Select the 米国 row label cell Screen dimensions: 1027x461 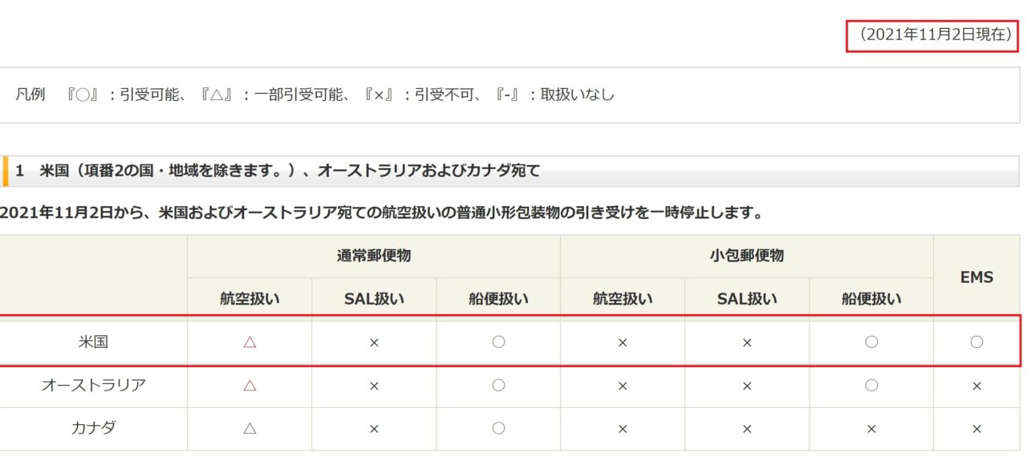(94, 342)
